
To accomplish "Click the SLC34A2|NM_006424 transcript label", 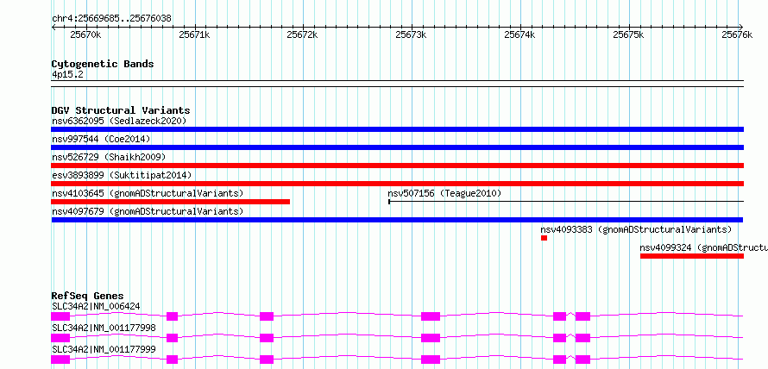I will [x=96, y=307].
